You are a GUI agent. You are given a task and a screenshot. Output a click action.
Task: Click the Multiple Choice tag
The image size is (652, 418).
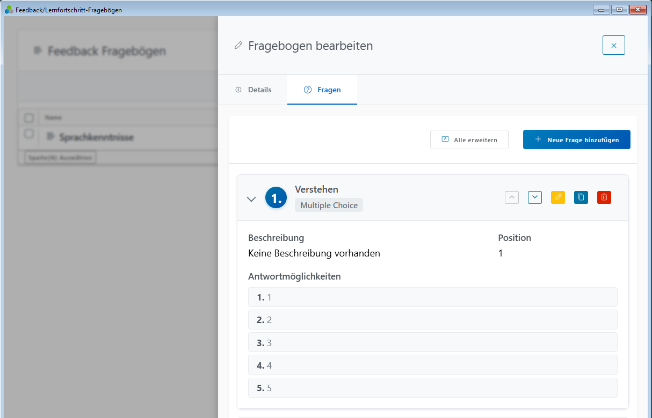pos(329,205)
